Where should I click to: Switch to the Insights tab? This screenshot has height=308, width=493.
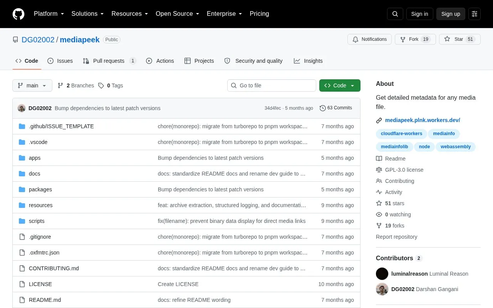308,61
